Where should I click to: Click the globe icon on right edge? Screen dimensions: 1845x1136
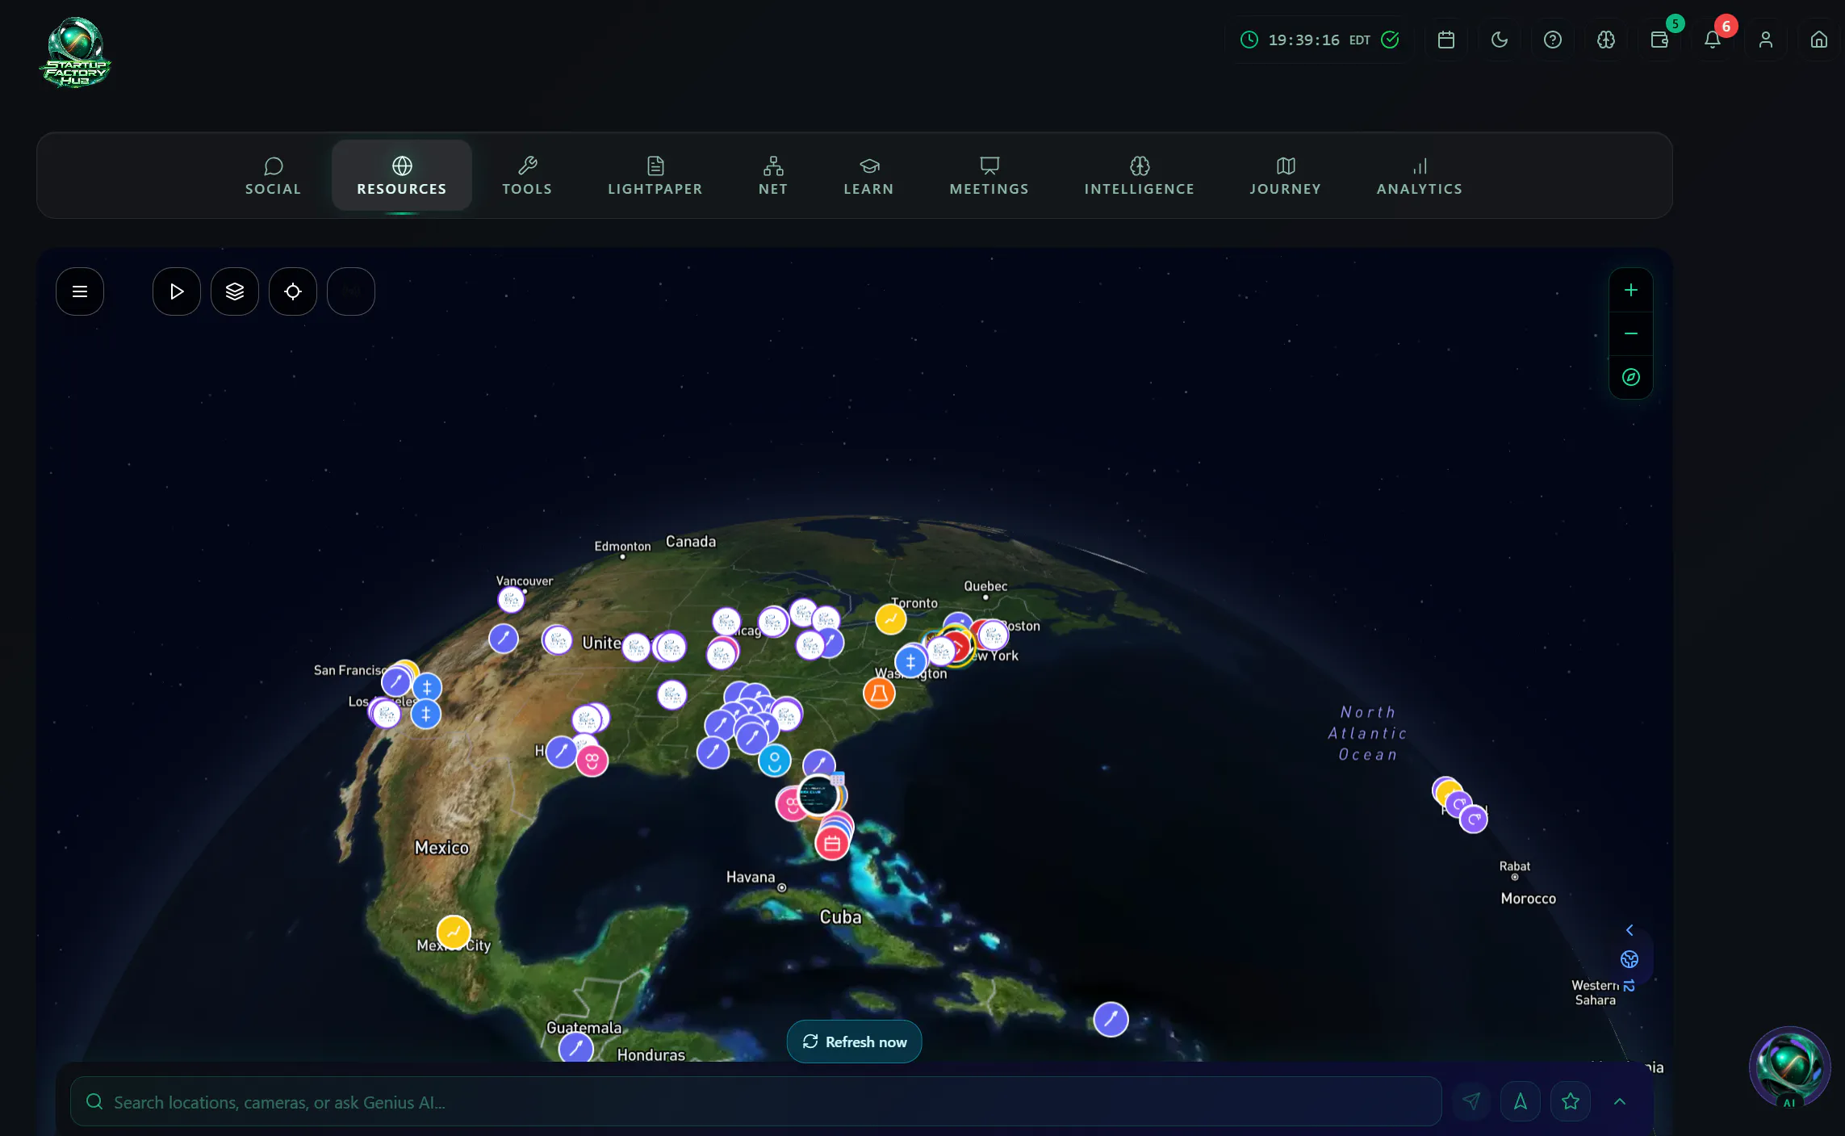click(1630, 959)
